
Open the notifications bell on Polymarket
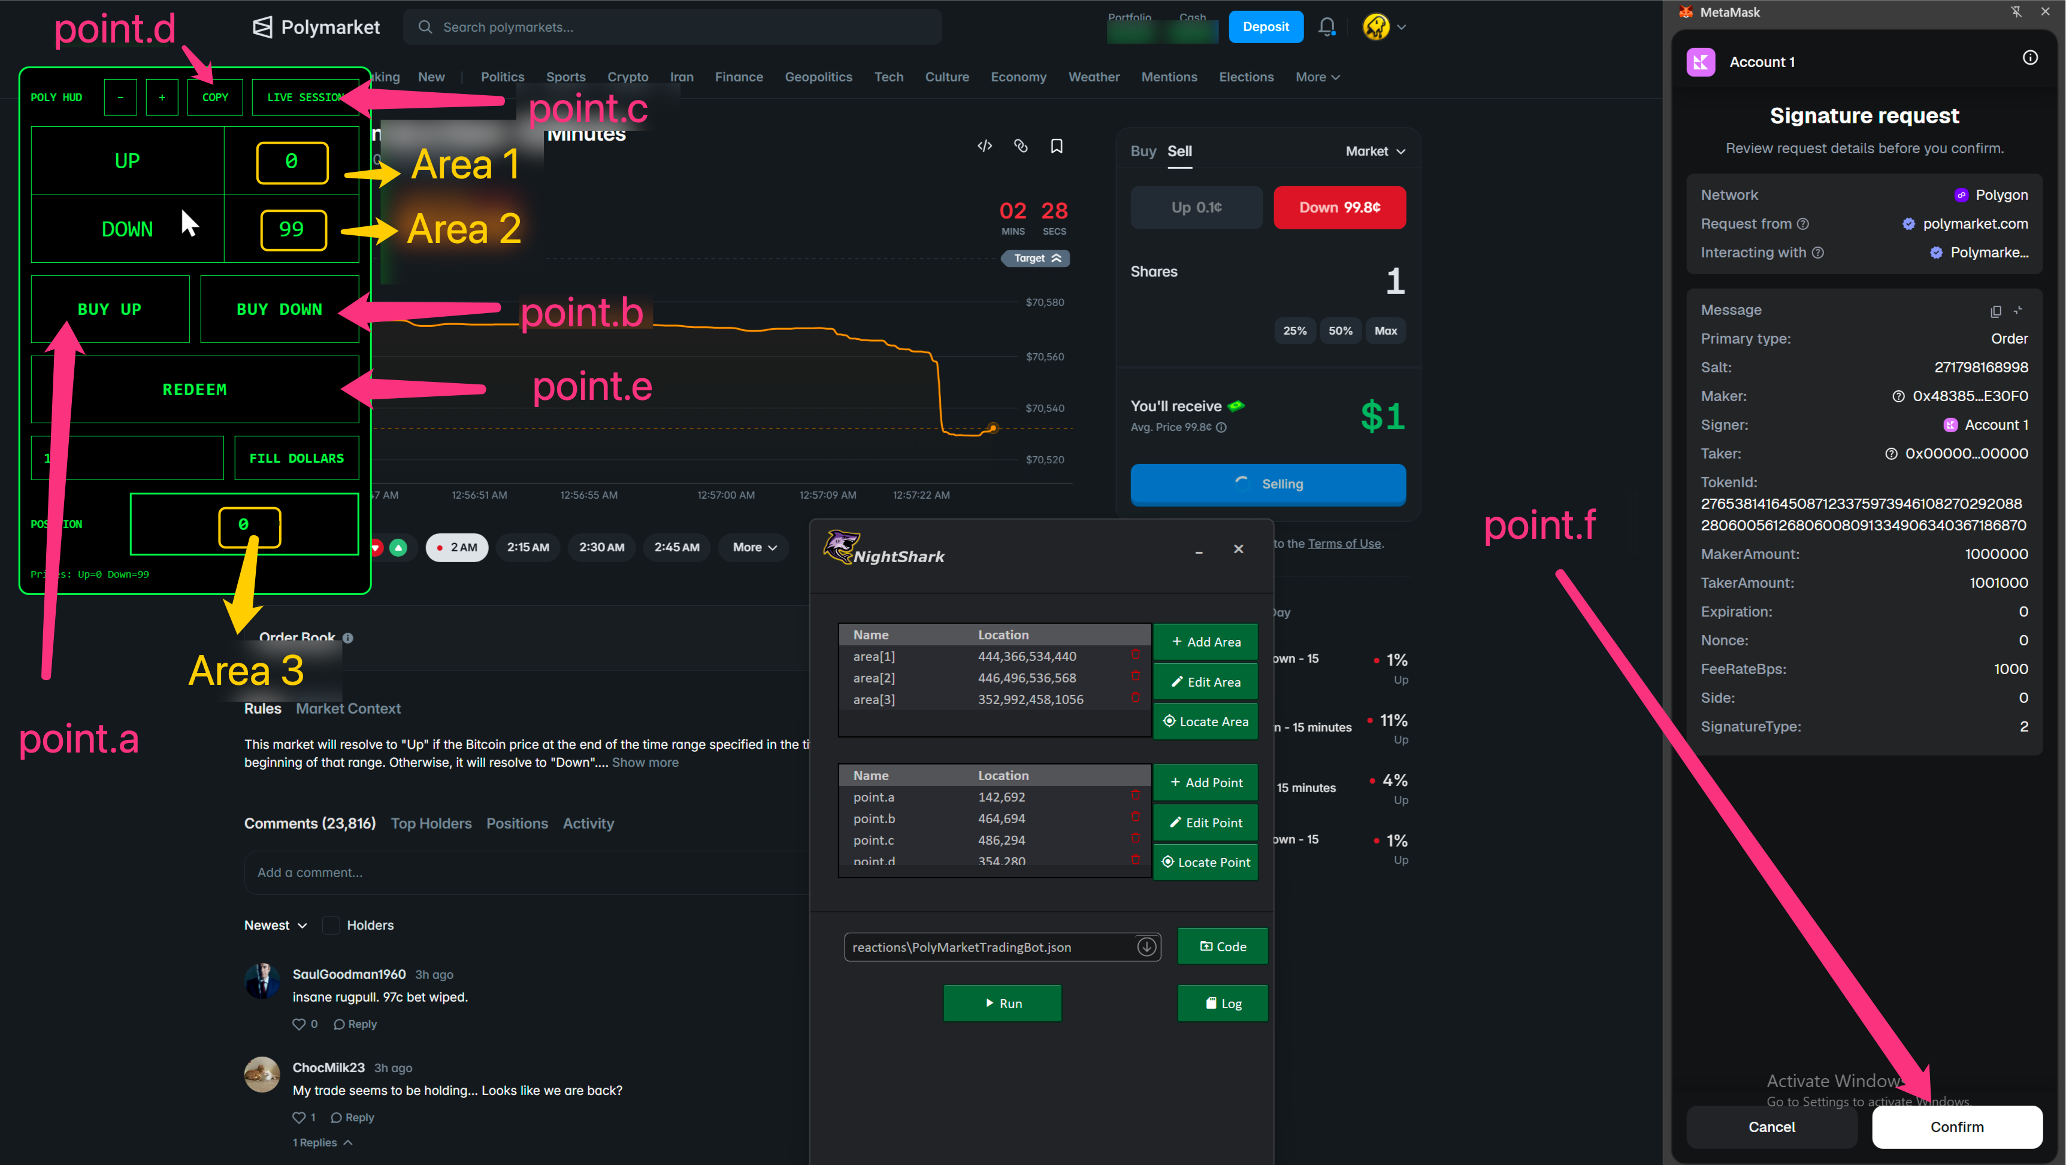coord(1327,28)
